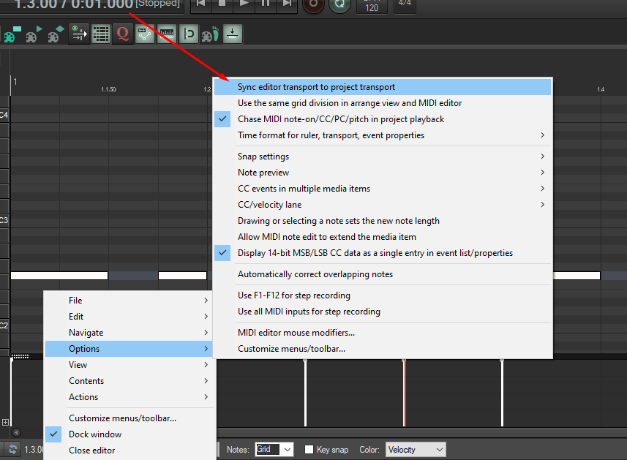Select the Options menu entry

click(x=130, y=349)
